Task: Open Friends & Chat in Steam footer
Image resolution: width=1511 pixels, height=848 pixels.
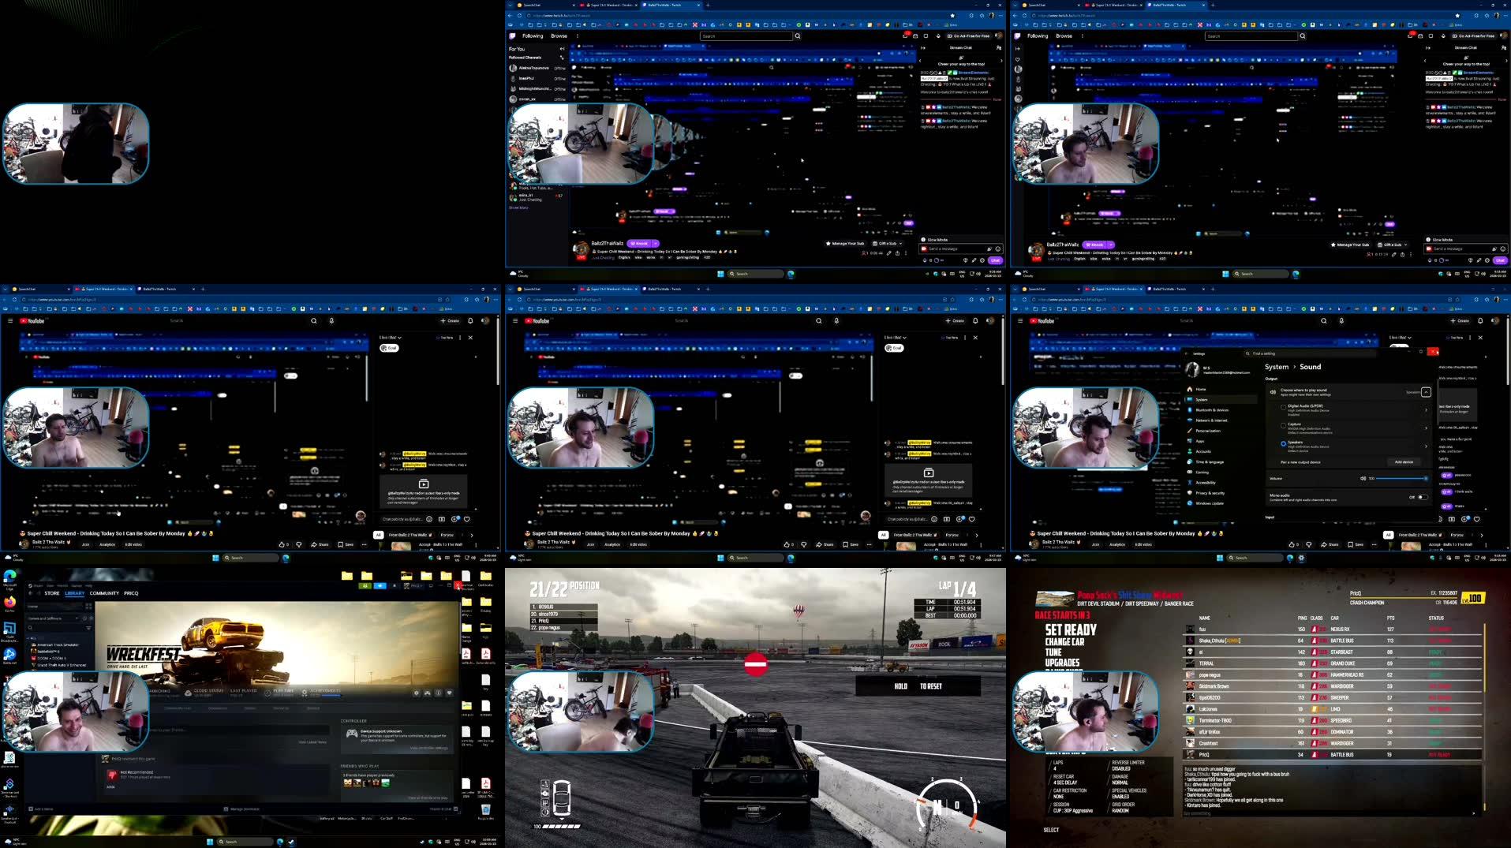Action: 442,809
